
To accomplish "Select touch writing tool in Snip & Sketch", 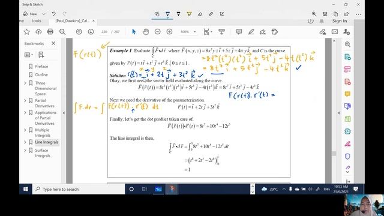I will tap(157, 14).
